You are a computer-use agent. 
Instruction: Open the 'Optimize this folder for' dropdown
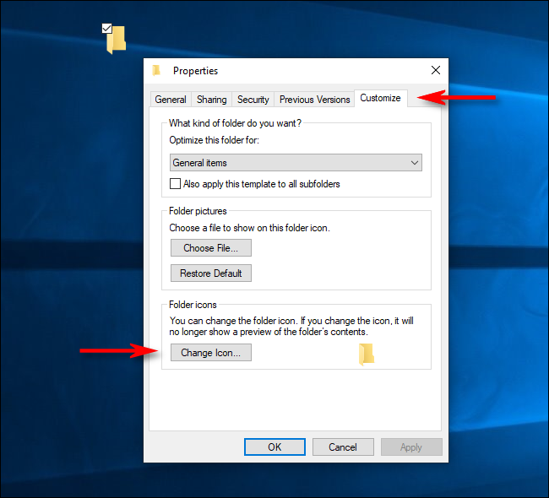[296, 163]
